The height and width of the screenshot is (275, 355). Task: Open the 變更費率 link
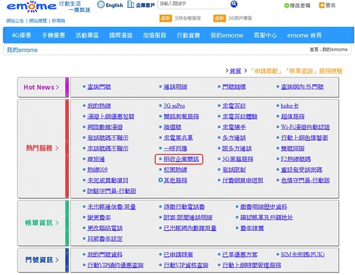click(x=99, y=218)
